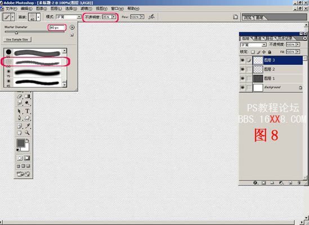Select Full Screen with menu bar mode

(23, 166)
